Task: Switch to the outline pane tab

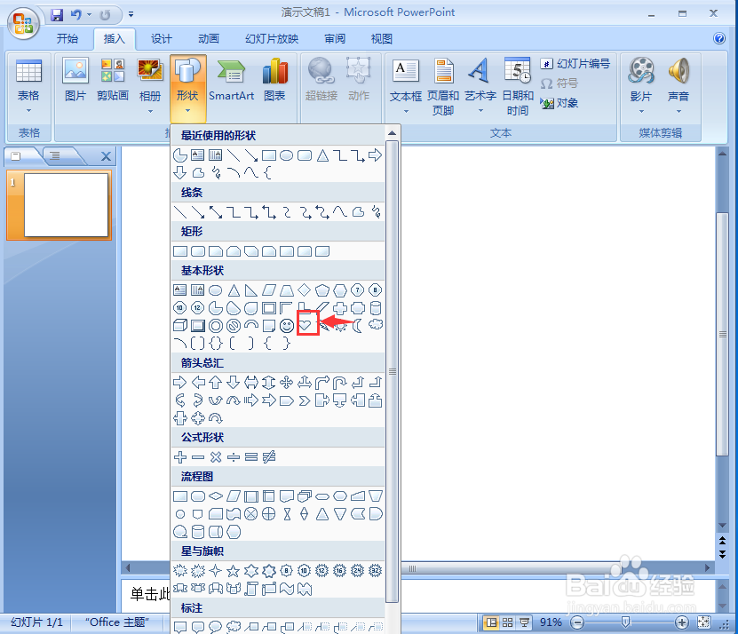Action: pyautogui.click(x=55, y=155)
